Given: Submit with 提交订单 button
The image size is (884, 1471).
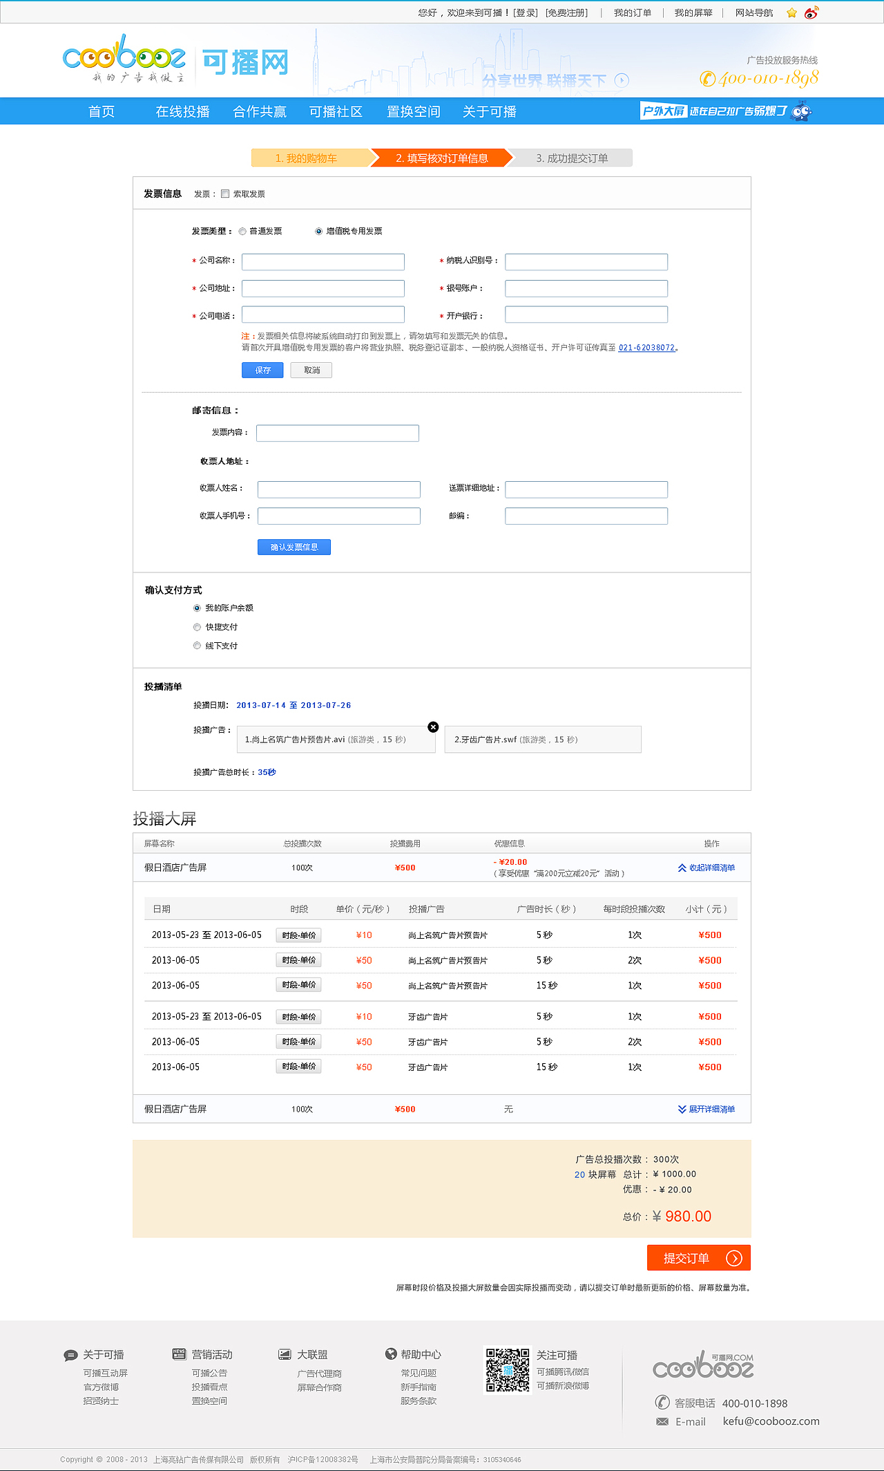Looking at the screenshot, I should coord(699,1258).
